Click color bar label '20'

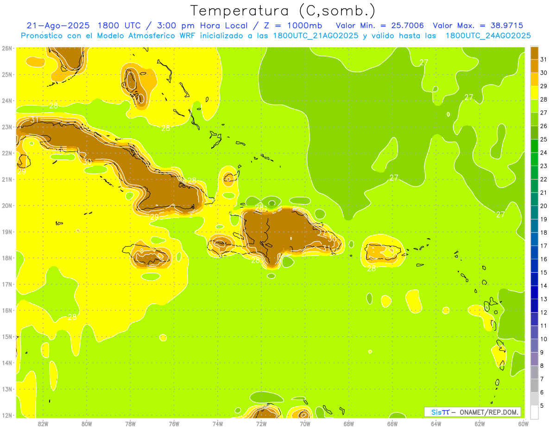pyautogui.click(x=543, y=206)
